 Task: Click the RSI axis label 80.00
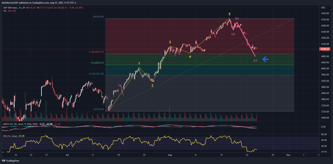pos(324,134)
